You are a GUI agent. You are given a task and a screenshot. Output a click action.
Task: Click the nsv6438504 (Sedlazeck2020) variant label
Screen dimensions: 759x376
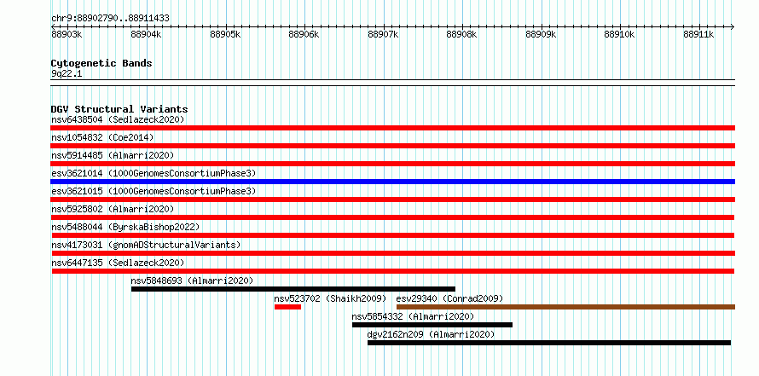[118, 119]
